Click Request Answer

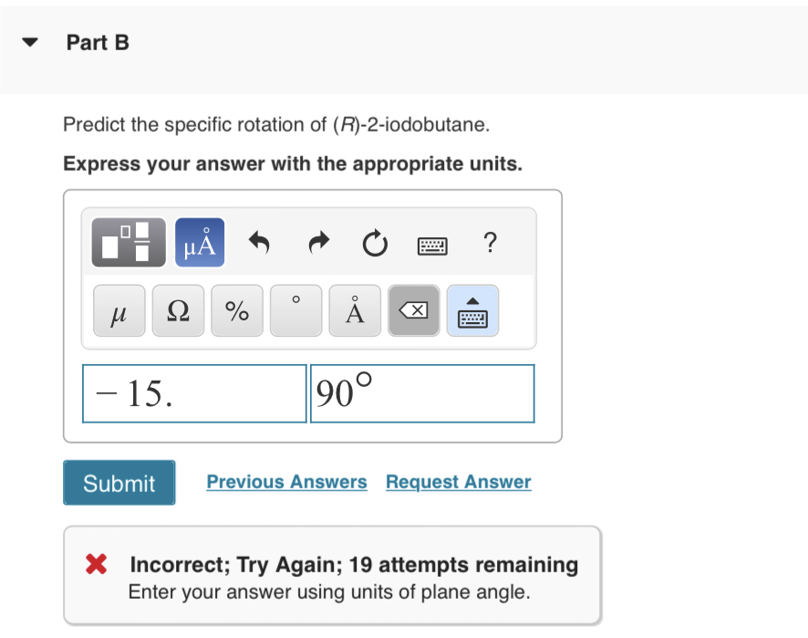pyautogui.click(x=458, y=482)
